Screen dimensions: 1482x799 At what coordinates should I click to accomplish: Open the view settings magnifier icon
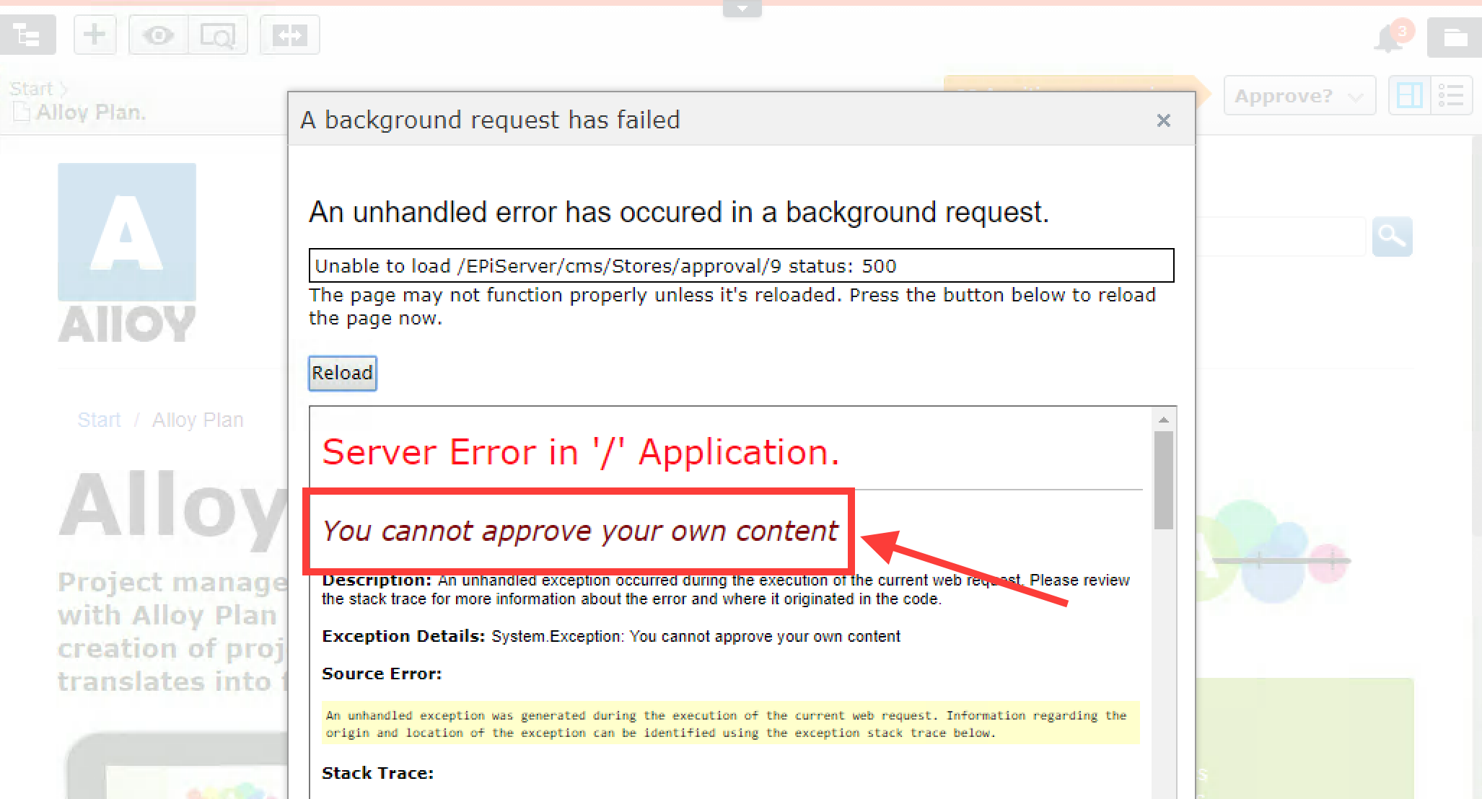click(x=218, y=35)
